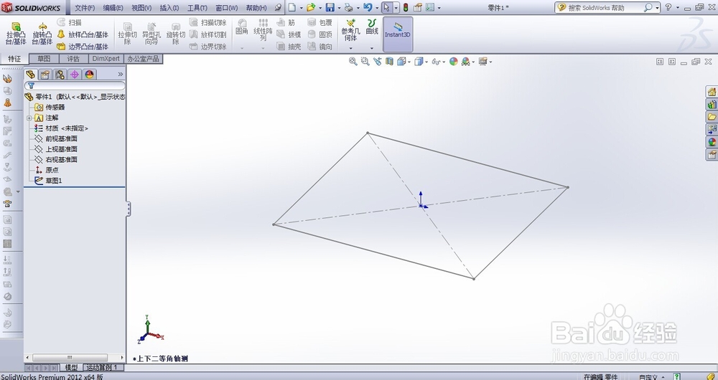The height and width of the screenshot is (380, 718).
Task: Click Zoom to Area magnifier icon
Action: pyautogui.click(x=365, y=61)
